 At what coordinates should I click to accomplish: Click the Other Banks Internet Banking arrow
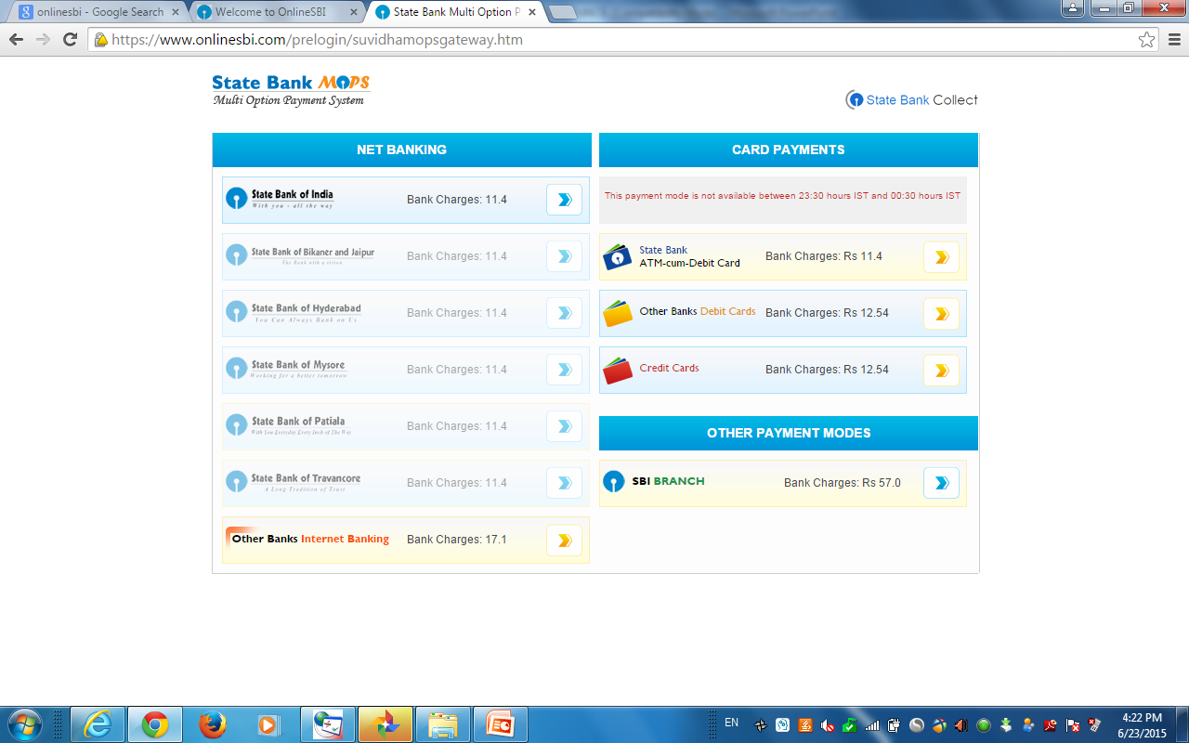564,541
